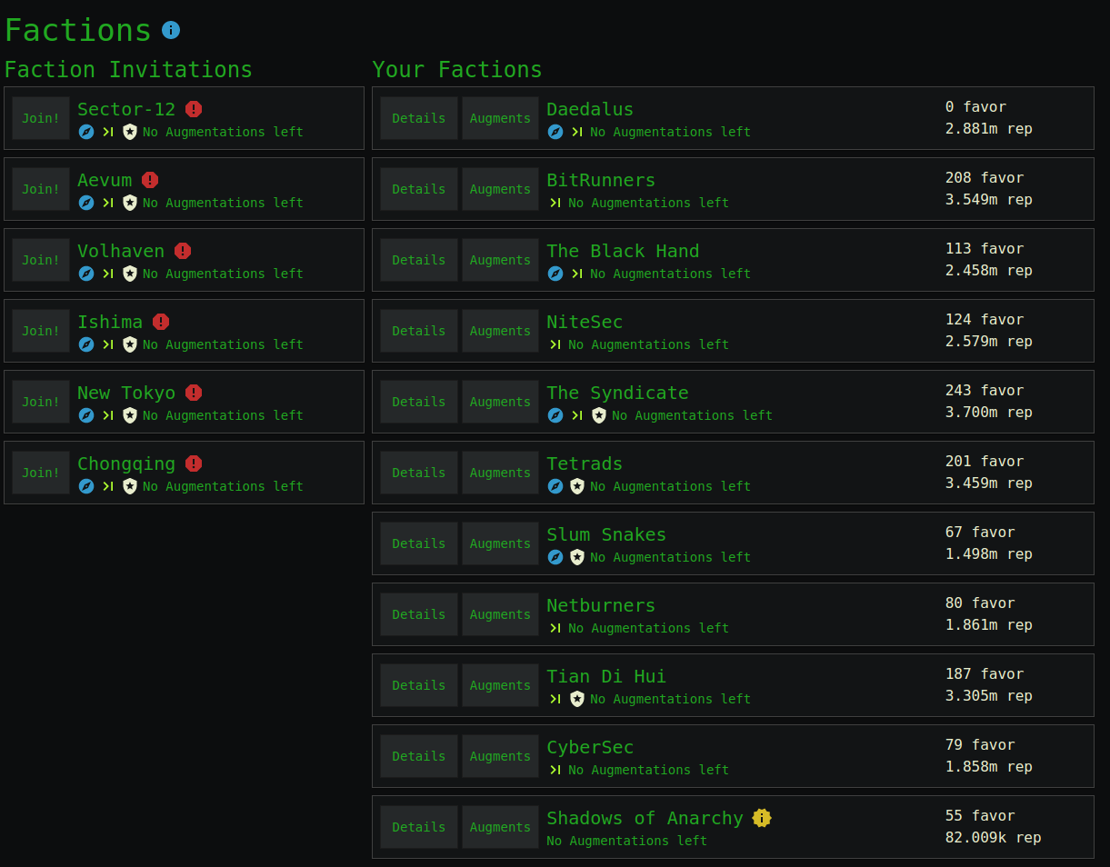Click the shield icon under Tian Di Hui
Viewport: 1110px width, 867px height.
coord(577,699)
